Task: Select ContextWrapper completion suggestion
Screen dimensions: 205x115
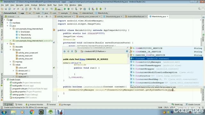Action: pyautogui.click(x=167, y=69)
